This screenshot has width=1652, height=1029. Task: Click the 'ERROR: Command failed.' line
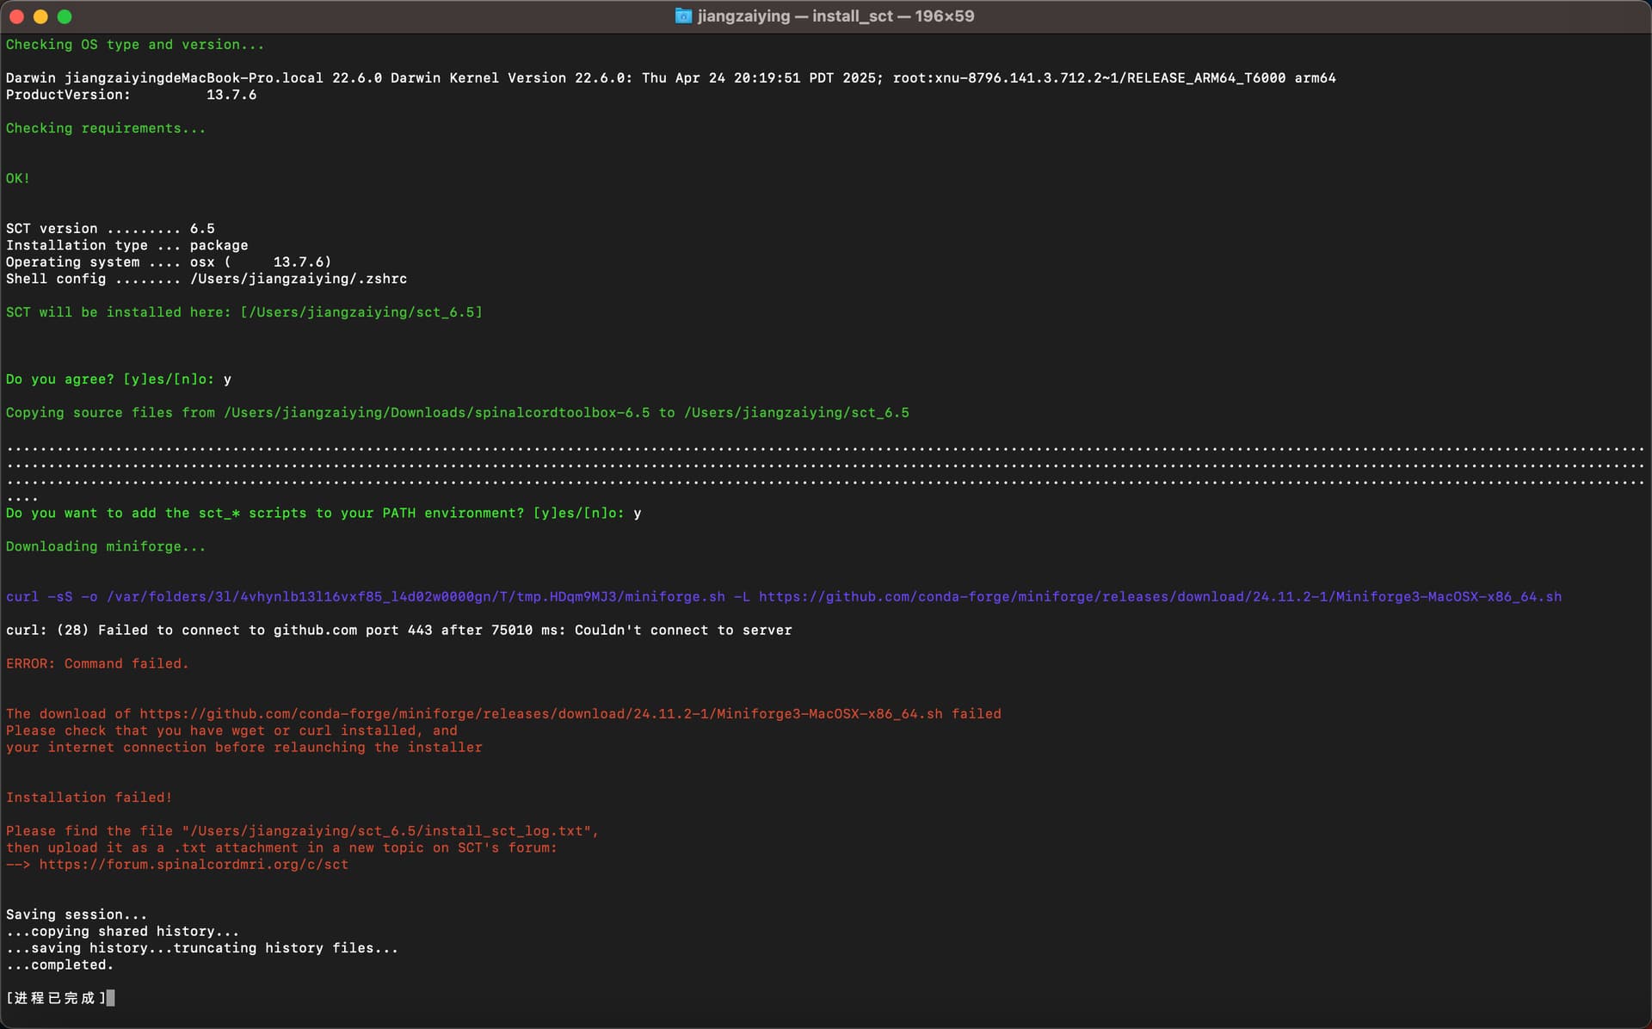pyautogui.click(x=97, y=664)
